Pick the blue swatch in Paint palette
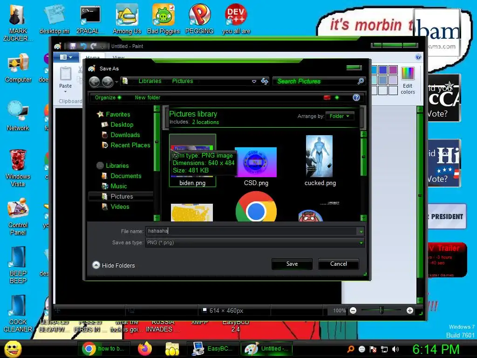The width and height of the screenshot is (477, 358). (383, 70)
